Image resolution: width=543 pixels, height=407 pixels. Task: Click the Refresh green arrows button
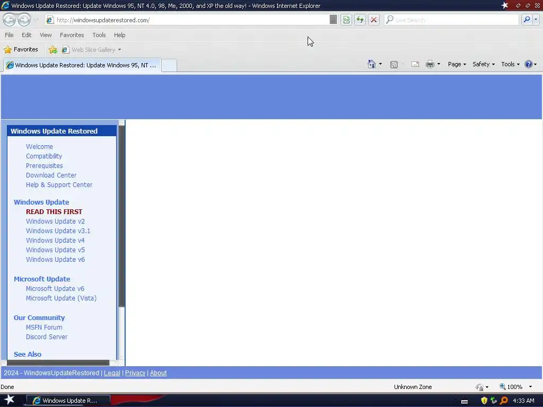coord(360,20)
